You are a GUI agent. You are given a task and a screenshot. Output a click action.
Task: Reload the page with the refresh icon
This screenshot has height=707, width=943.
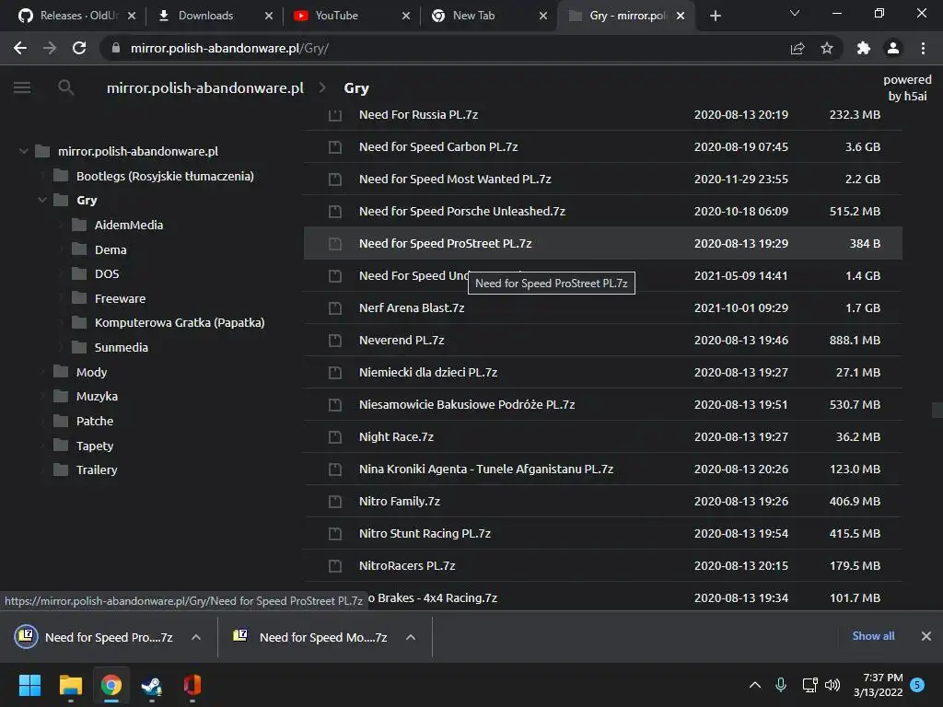(79, 48)
